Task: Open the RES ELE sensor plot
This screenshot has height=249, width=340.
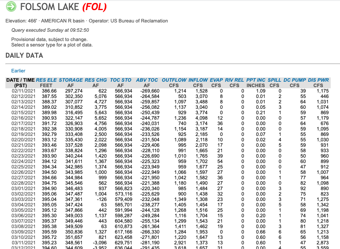Action: [x=47, y=80]
